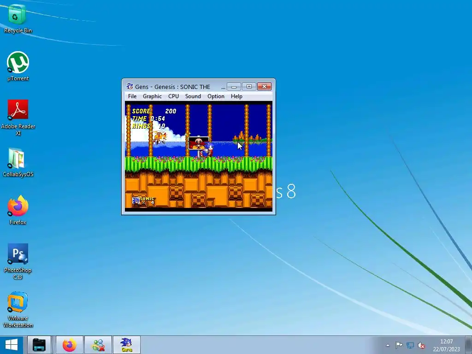Maximize the Gens window
Image resolution: width=472 pixels, height=354 pixels.
click(x=249, y=86)
